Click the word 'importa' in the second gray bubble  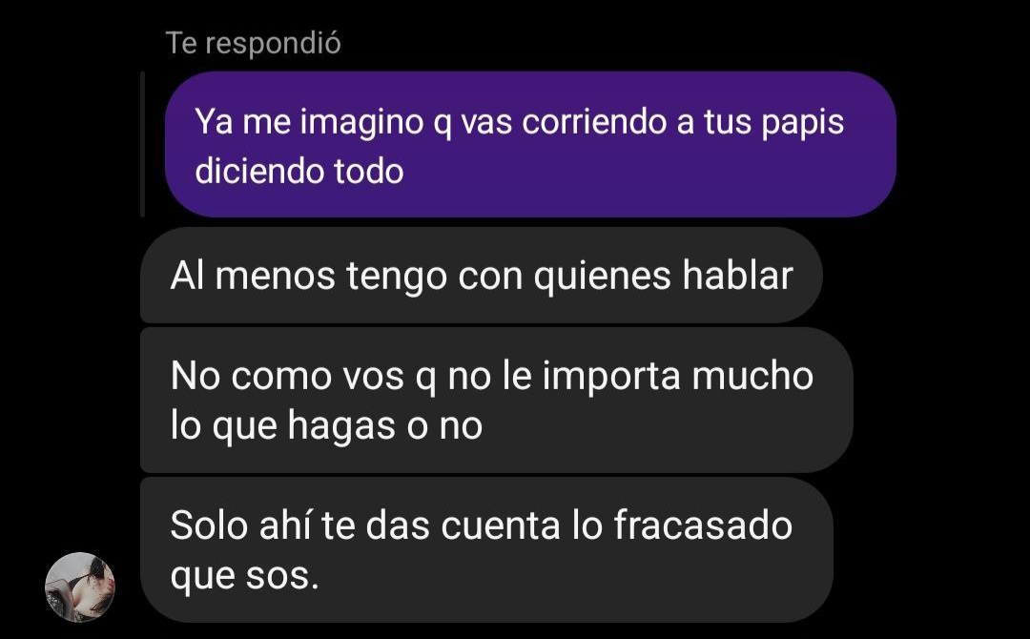pos(611,377)
